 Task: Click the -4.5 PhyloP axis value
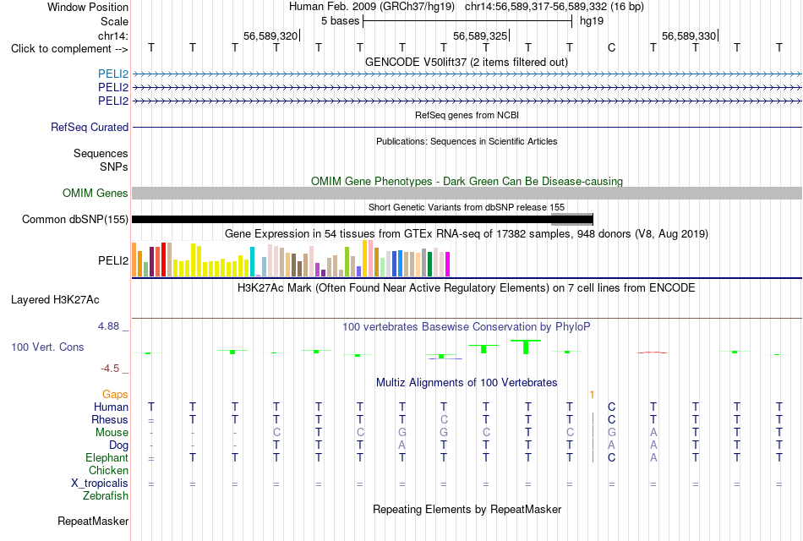point(110,369)
